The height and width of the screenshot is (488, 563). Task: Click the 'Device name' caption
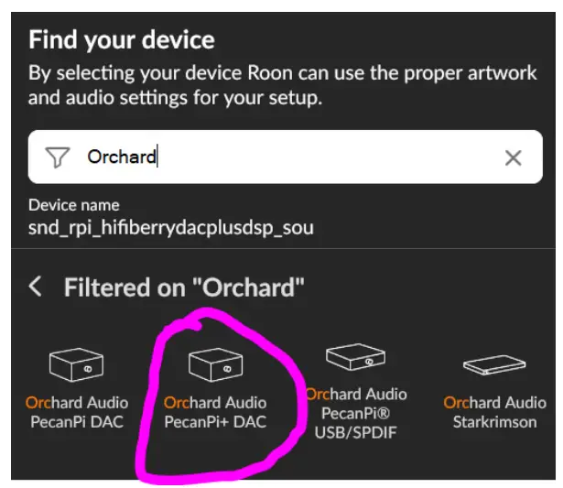click(73, 205)
